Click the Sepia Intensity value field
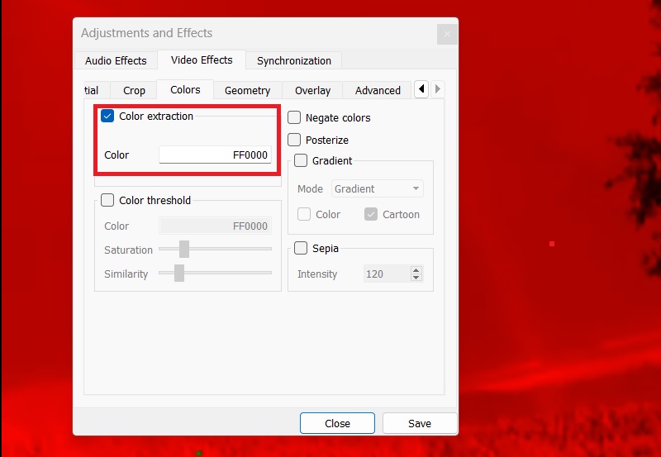661x457 pixels. click(387, 274)
